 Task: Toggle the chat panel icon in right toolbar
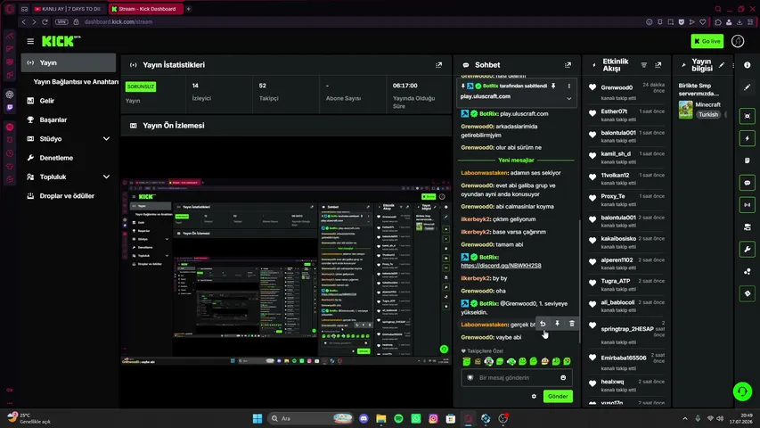747,183
